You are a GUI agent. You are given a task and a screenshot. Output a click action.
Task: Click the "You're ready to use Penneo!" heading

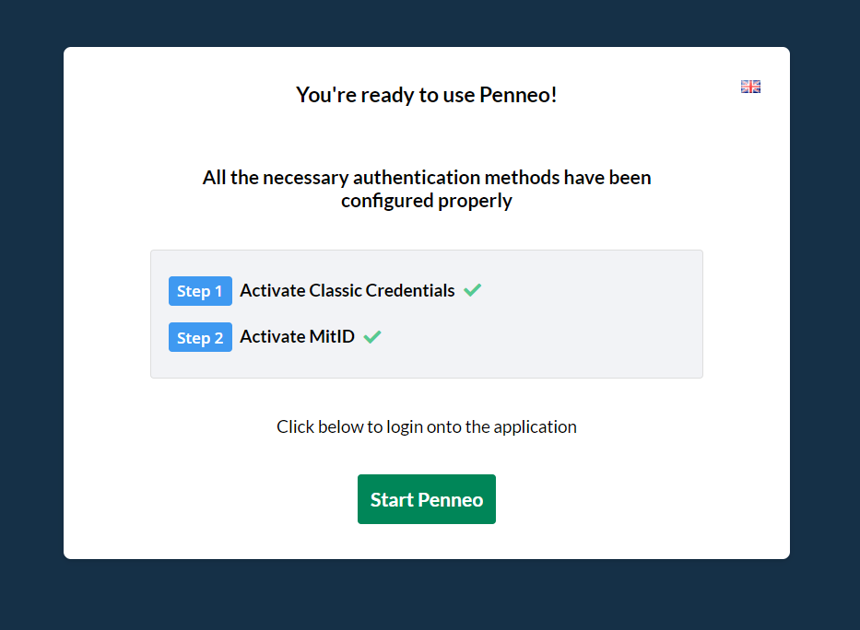(x=427, y=95)
